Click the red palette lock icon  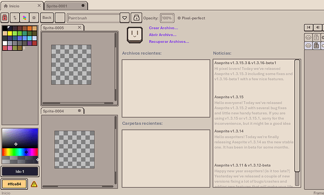point(5,18)
